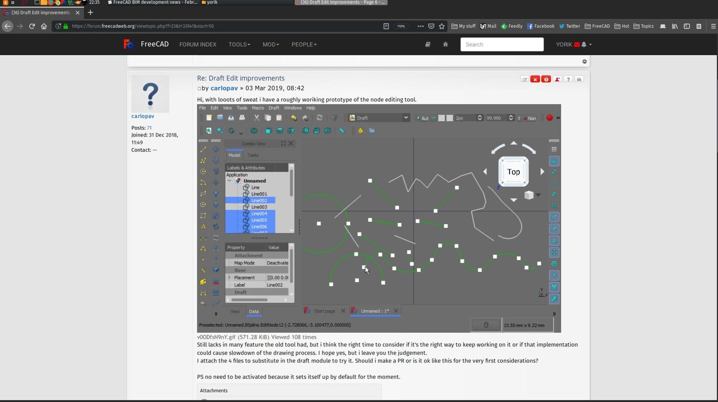Expand the TOOLS dropdown menu
The height and width of the screenshot is (402, 718).
point(239,44)
